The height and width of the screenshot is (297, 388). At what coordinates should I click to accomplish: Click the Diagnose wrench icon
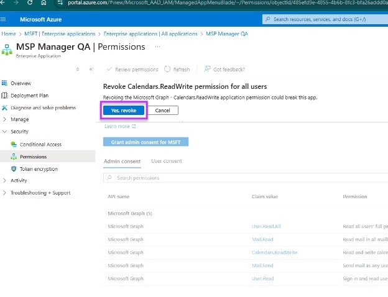pyautogui.click(x=4, y=107)
